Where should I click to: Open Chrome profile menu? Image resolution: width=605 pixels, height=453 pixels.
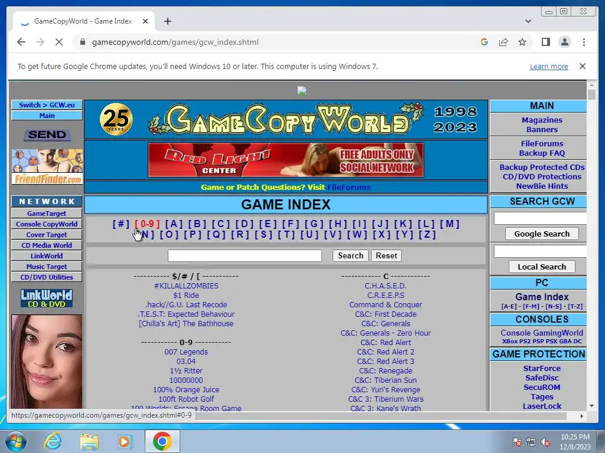(x=564, y=42)
